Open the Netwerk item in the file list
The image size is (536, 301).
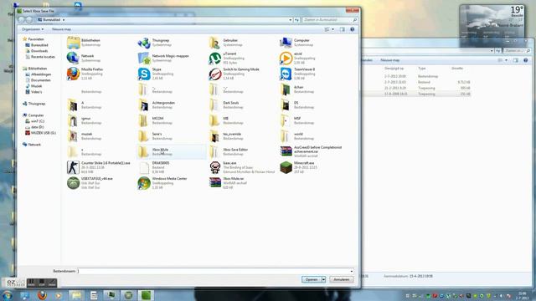click(73, 58)
